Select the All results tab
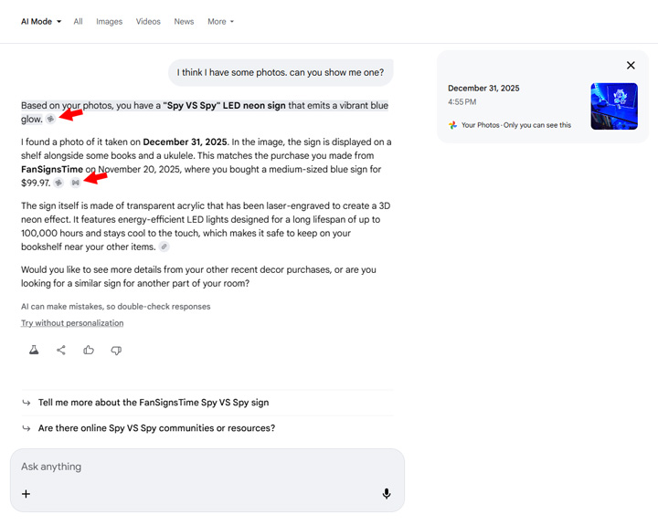This screenshot has width=658, height=525. pos(78,21)
